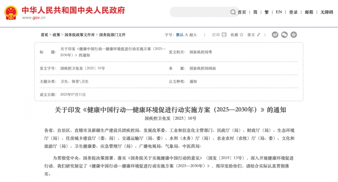
Task: Share to Qzone with the star icon
Action: coord(294,35)
